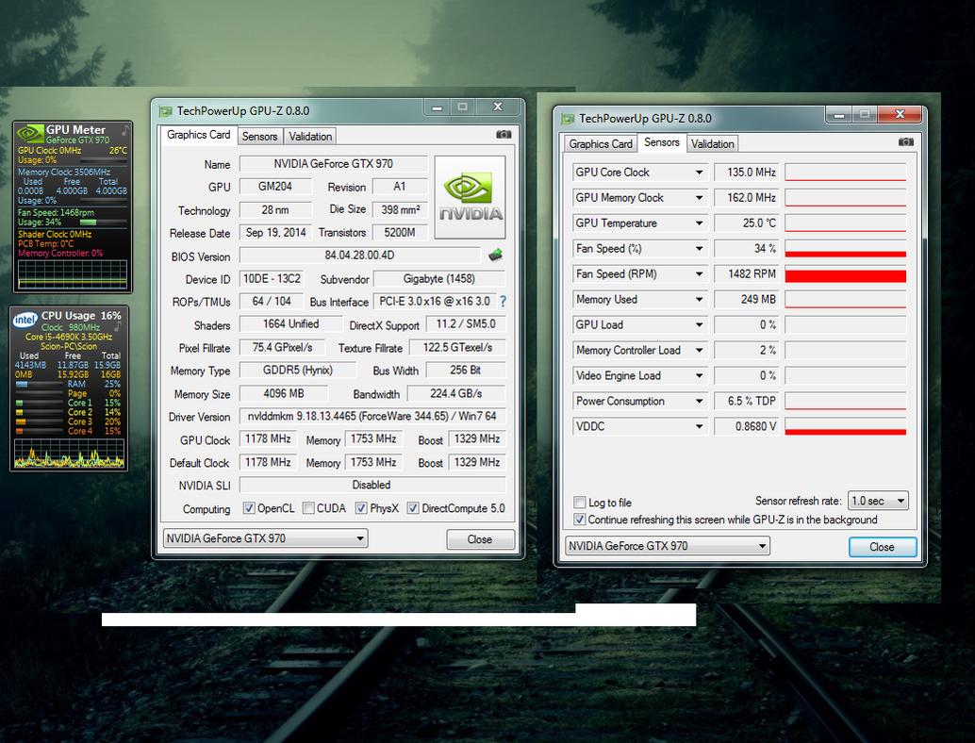
Task: Click the GPU-Z title icon in the left window
Action: click(x=165, y=111)
